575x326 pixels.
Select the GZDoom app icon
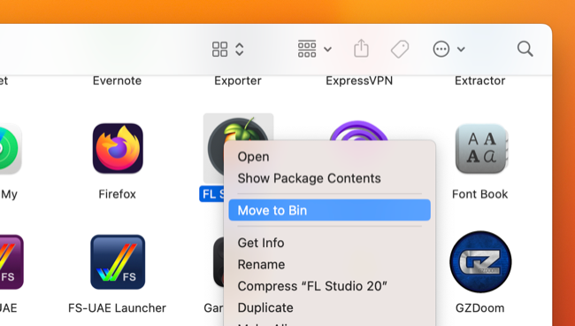pyautogui.click(x=480, y=261)
